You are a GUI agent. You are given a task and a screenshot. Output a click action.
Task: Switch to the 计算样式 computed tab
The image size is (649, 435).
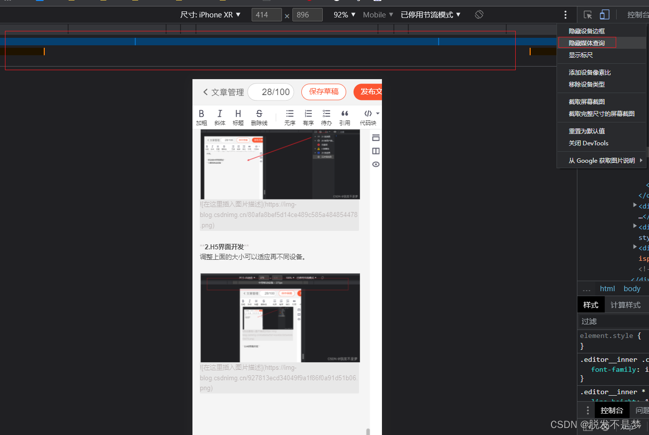(625, 305)
